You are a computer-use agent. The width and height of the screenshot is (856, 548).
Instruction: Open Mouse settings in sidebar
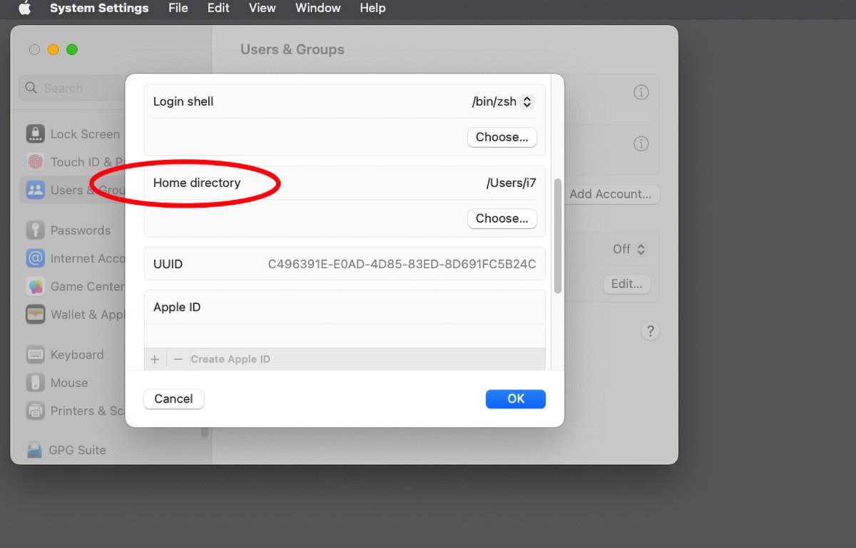(68, 383)
